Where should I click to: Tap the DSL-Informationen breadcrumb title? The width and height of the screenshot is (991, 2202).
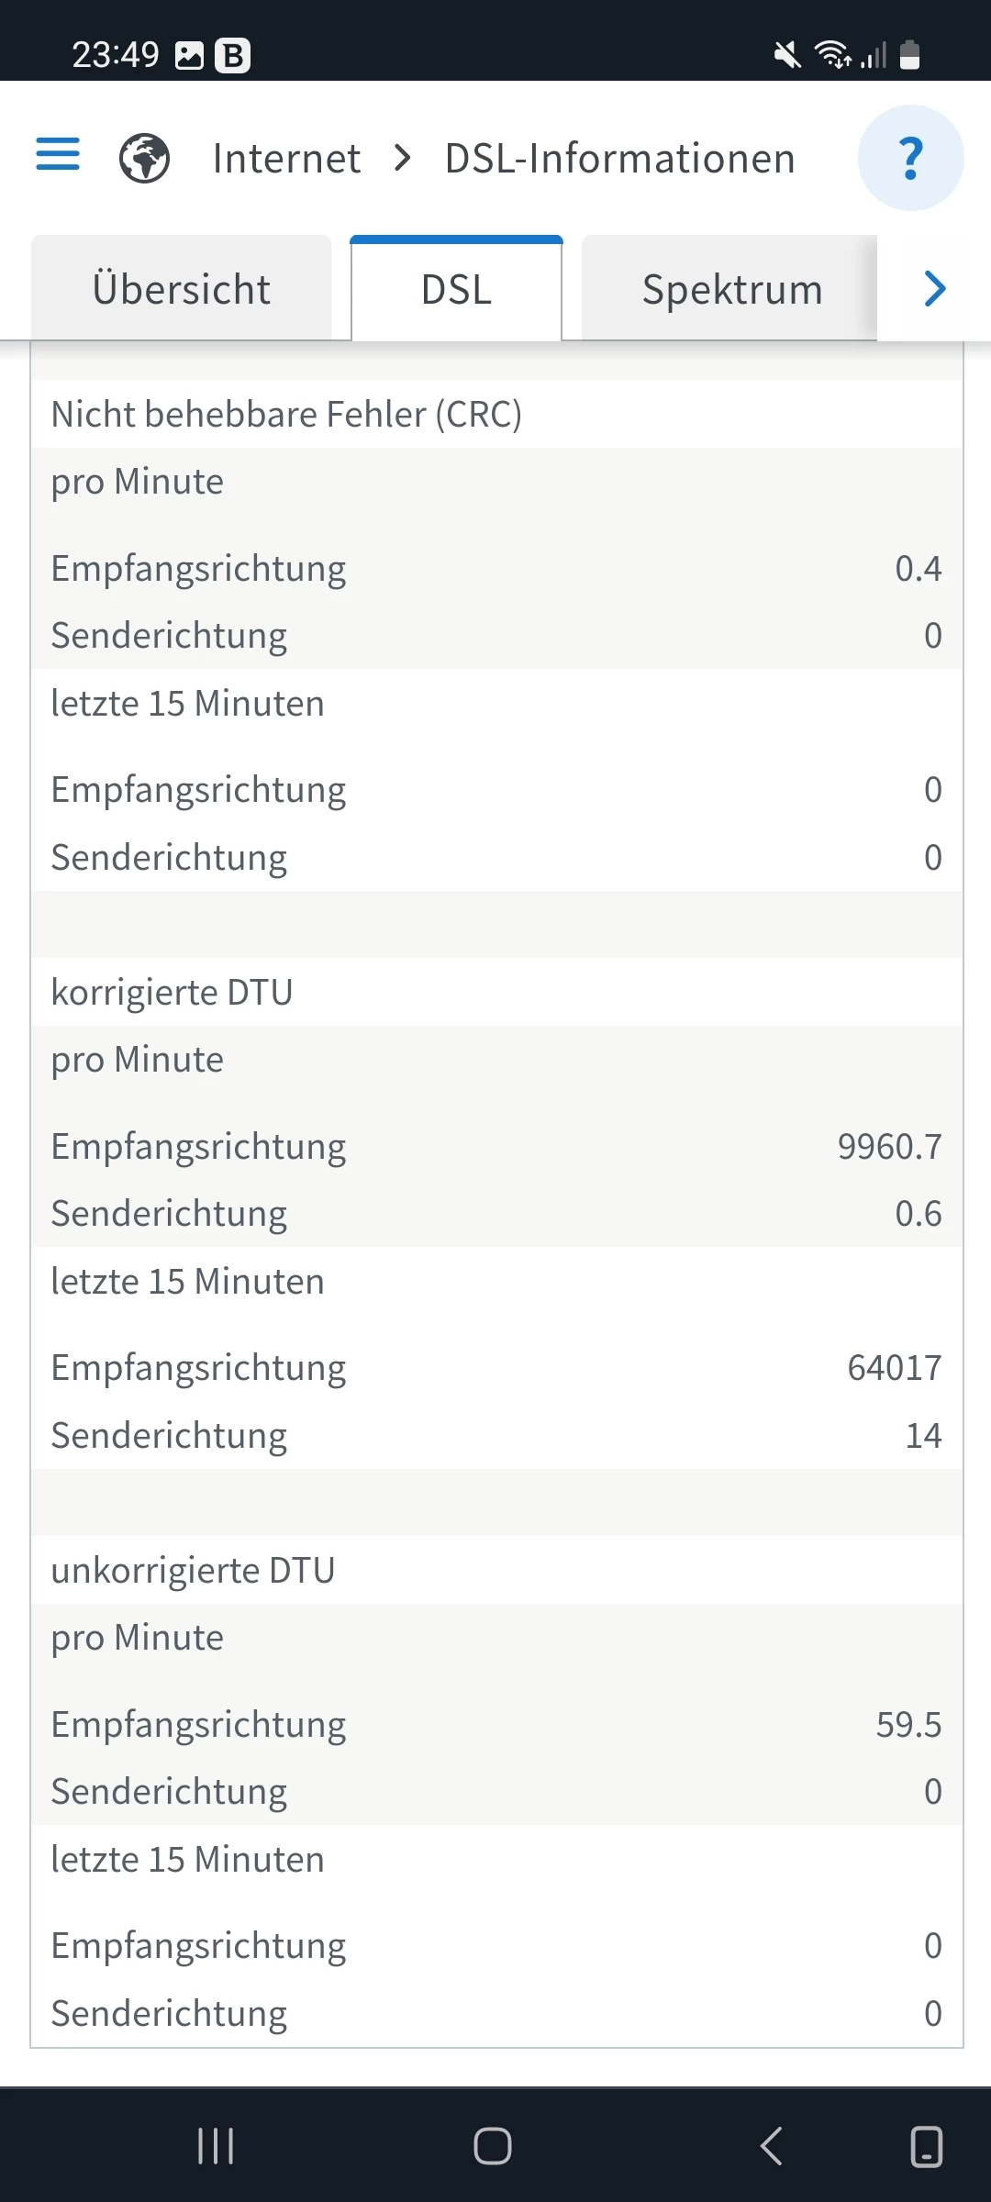click(619, 159)
